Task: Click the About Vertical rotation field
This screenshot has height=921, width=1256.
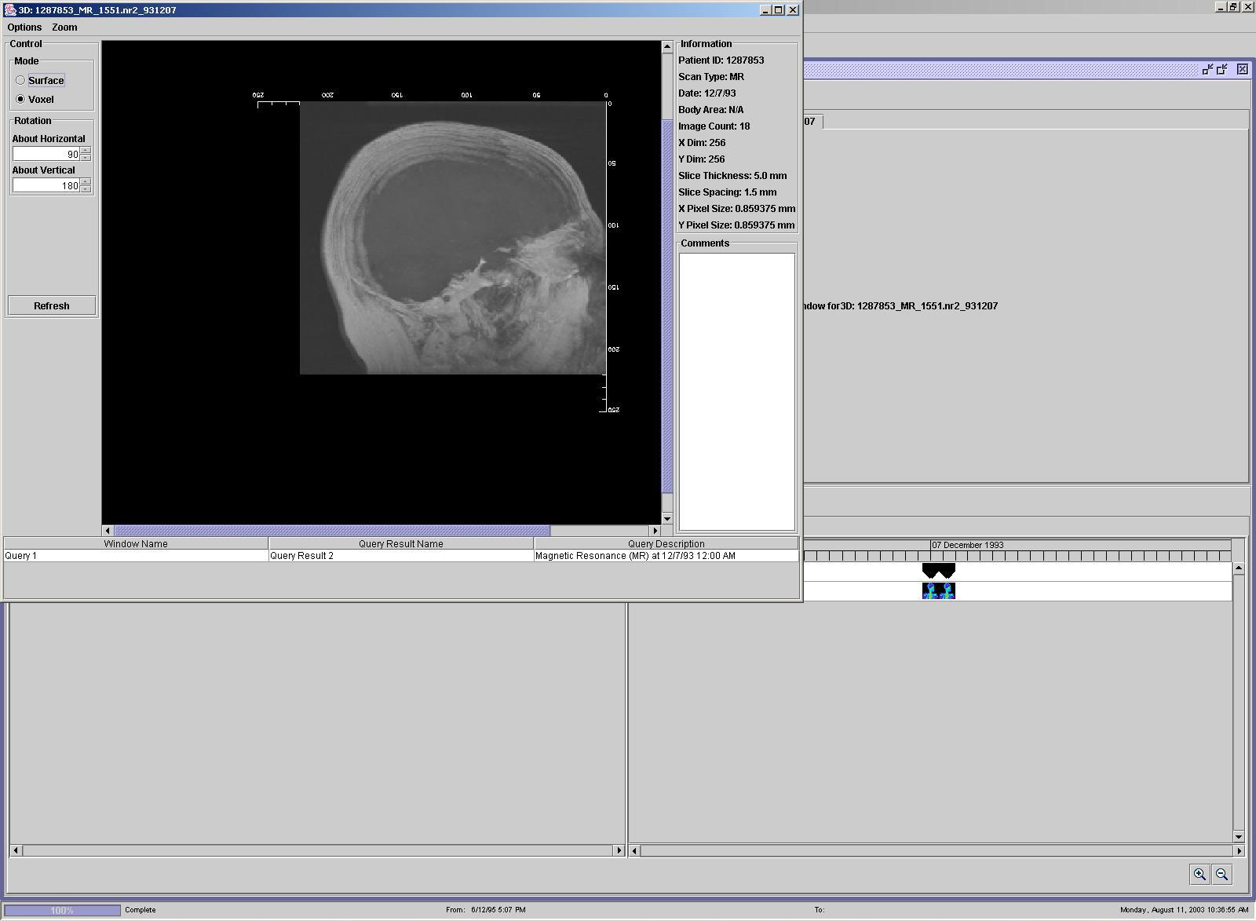Action: (46, 185)
